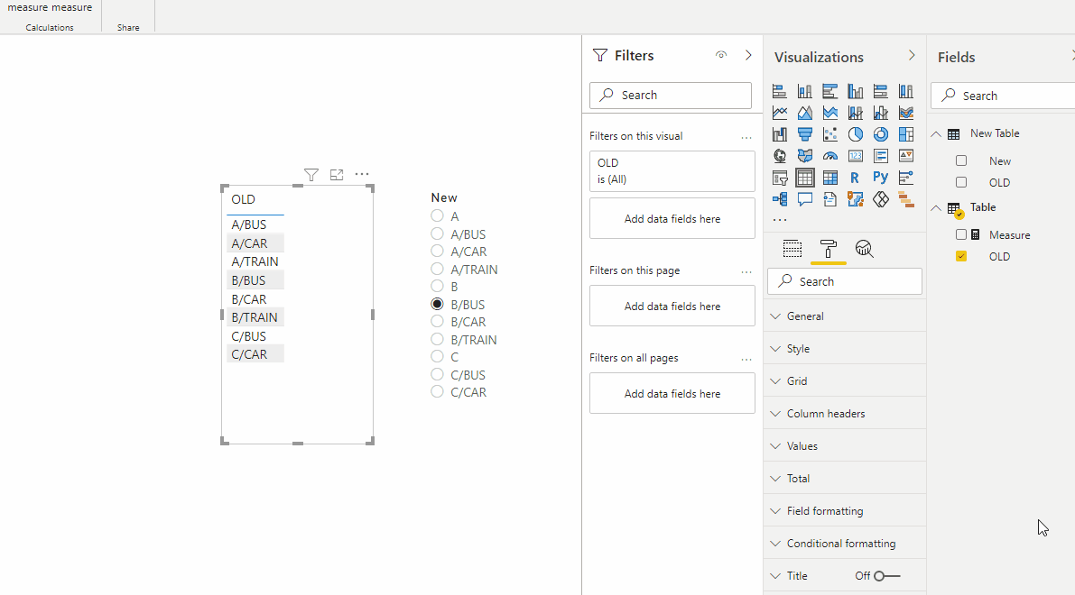The height and width of the screenshot is (595, 1075).
Task: Uncheck the OLD field under Table
Action: click(x=961, y=256)
